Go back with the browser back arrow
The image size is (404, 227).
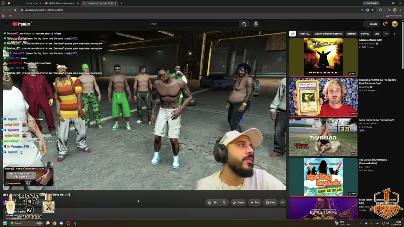click(3, 10)
